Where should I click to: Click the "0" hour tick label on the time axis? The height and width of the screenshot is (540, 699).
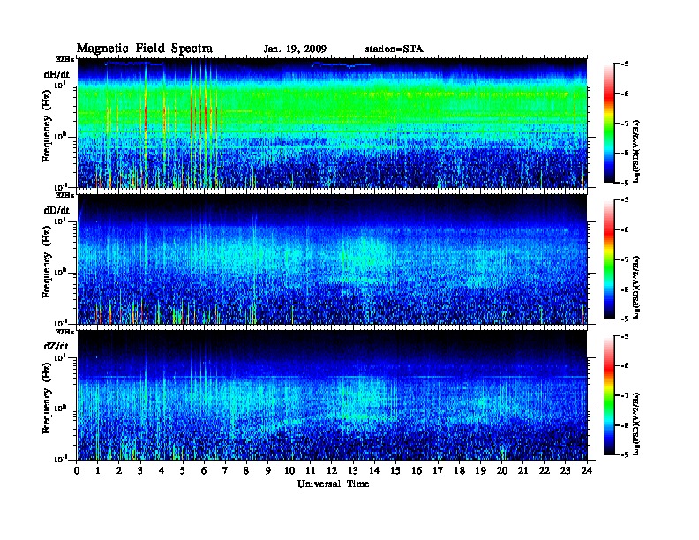point(77,471)
